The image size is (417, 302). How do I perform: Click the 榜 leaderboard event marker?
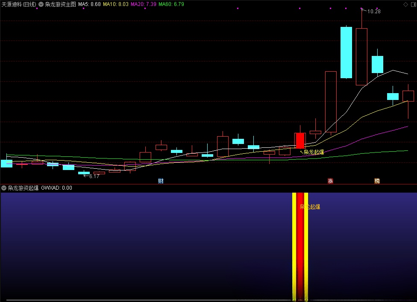(377, 181)
